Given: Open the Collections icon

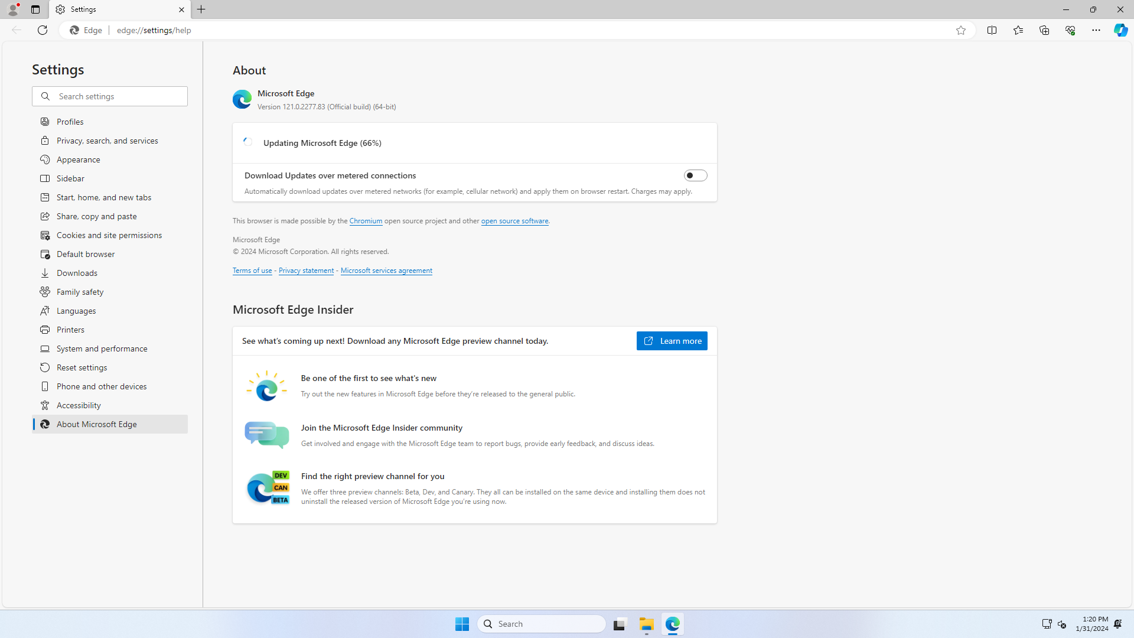Looking at the screenshot, I should (1044, 30).
